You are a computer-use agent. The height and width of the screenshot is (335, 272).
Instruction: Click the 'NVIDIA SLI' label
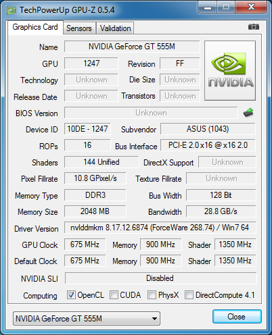tap(39, 279)
